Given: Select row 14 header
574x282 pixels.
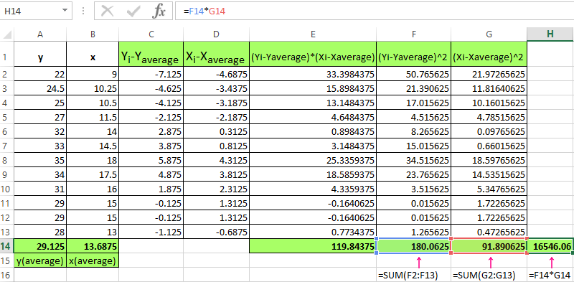Looking at the screenshot, I should [7, 246].
